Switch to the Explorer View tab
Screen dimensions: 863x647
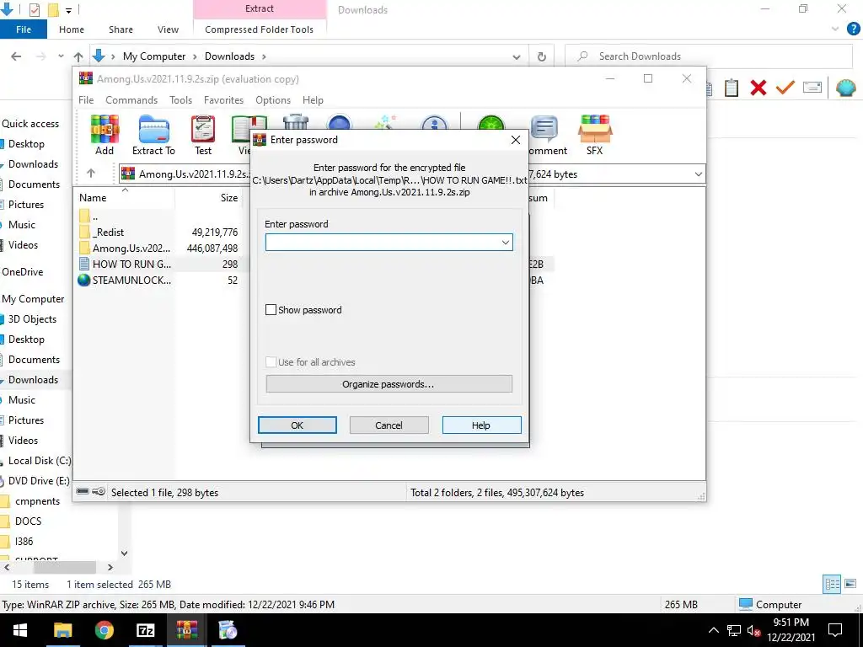point(168,29)
